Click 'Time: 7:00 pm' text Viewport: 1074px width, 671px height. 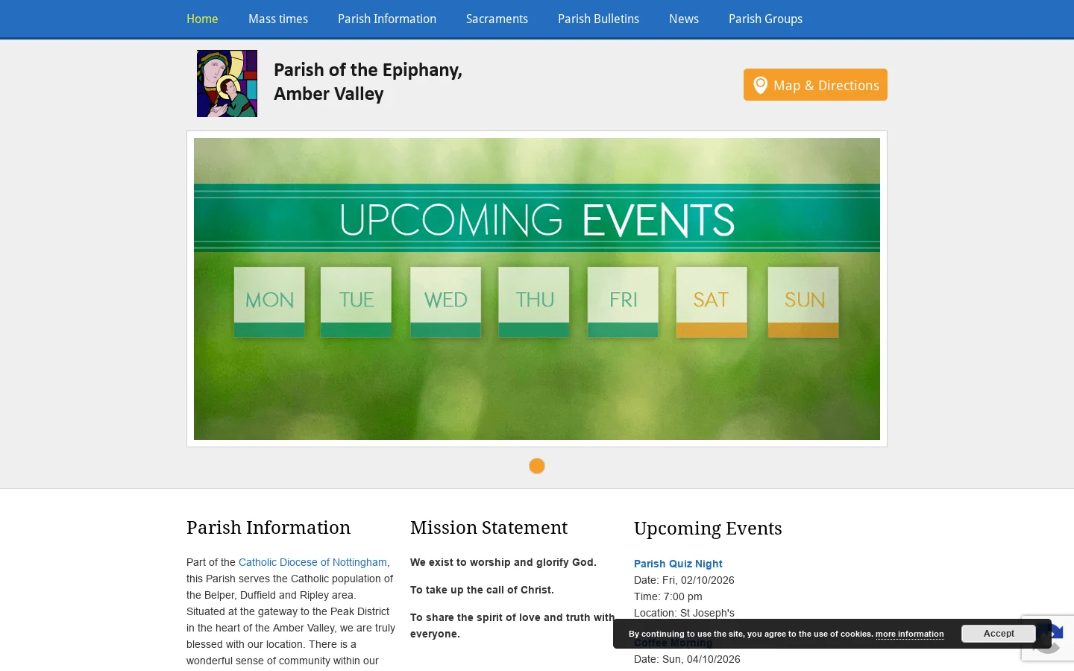[668, 596]
